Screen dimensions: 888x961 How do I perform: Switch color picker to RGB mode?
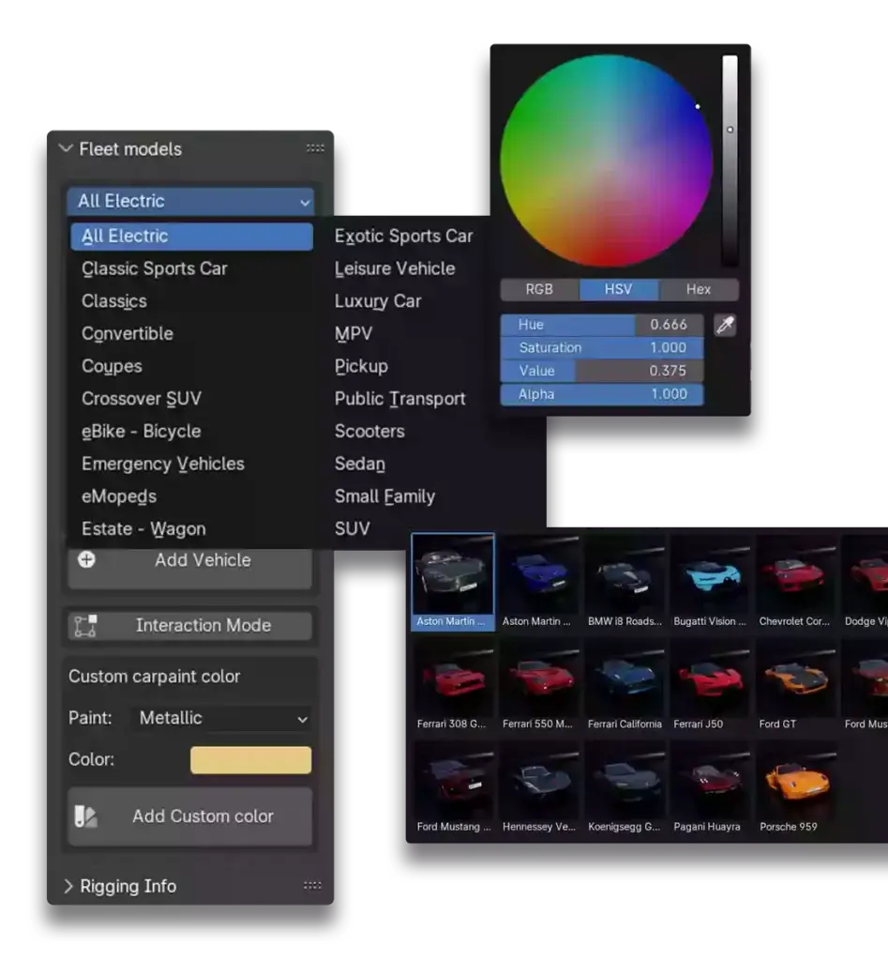click(539, 289)
